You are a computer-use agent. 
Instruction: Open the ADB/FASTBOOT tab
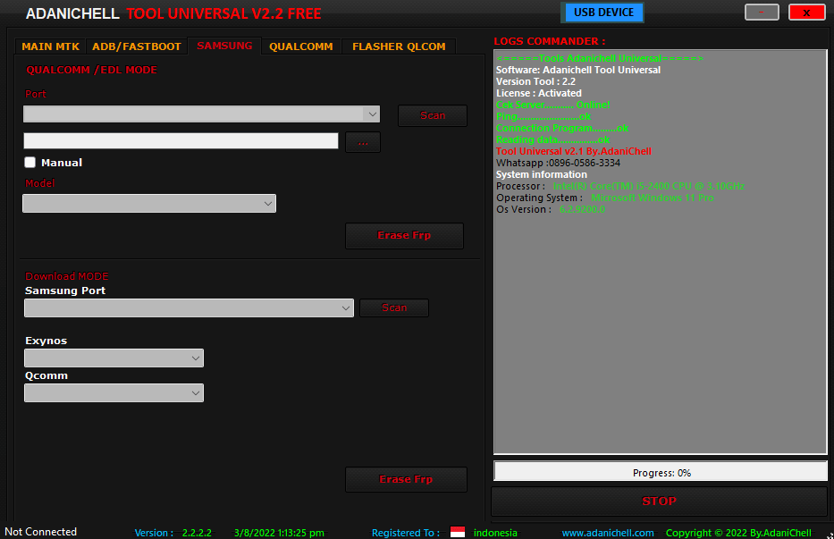coord(136,46)
